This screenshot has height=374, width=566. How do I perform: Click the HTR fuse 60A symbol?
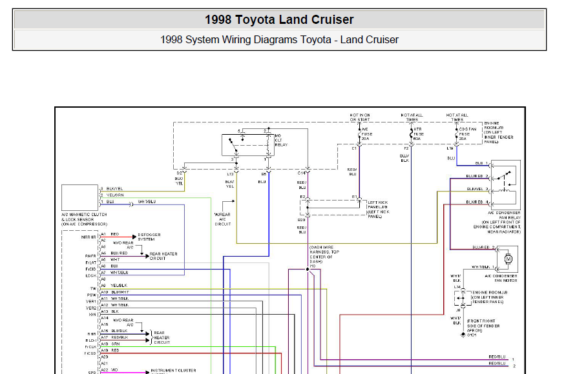point(411,134)
